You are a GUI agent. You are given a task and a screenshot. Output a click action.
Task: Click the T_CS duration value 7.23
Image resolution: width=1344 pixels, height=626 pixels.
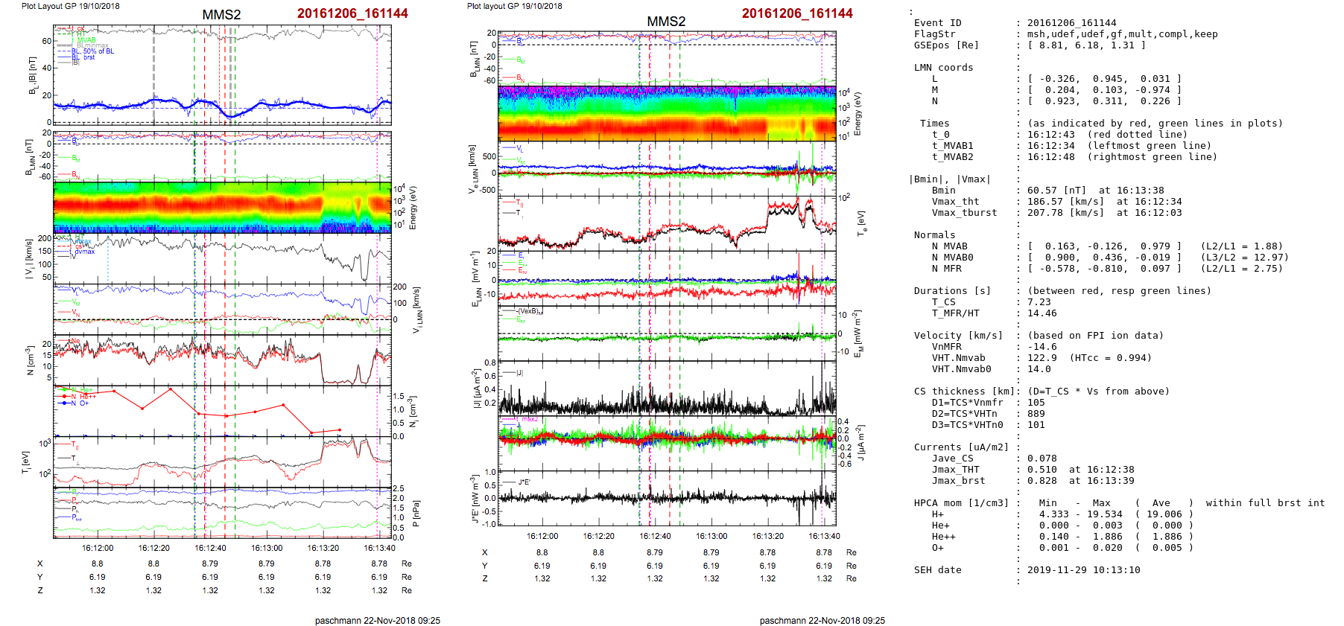[1039, 302]
